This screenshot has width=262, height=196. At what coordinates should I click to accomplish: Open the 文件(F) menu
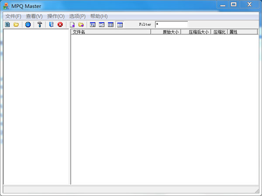point(13,16)
